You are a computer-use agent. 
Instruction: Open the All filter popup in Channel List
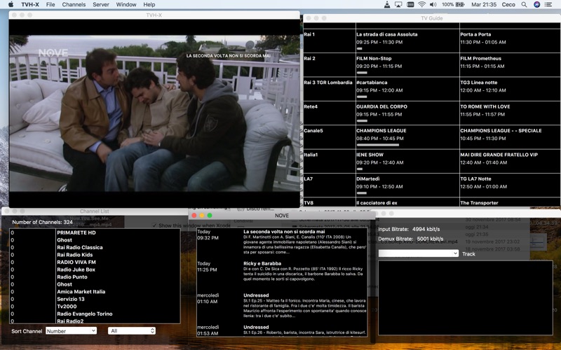pos(132,330)
